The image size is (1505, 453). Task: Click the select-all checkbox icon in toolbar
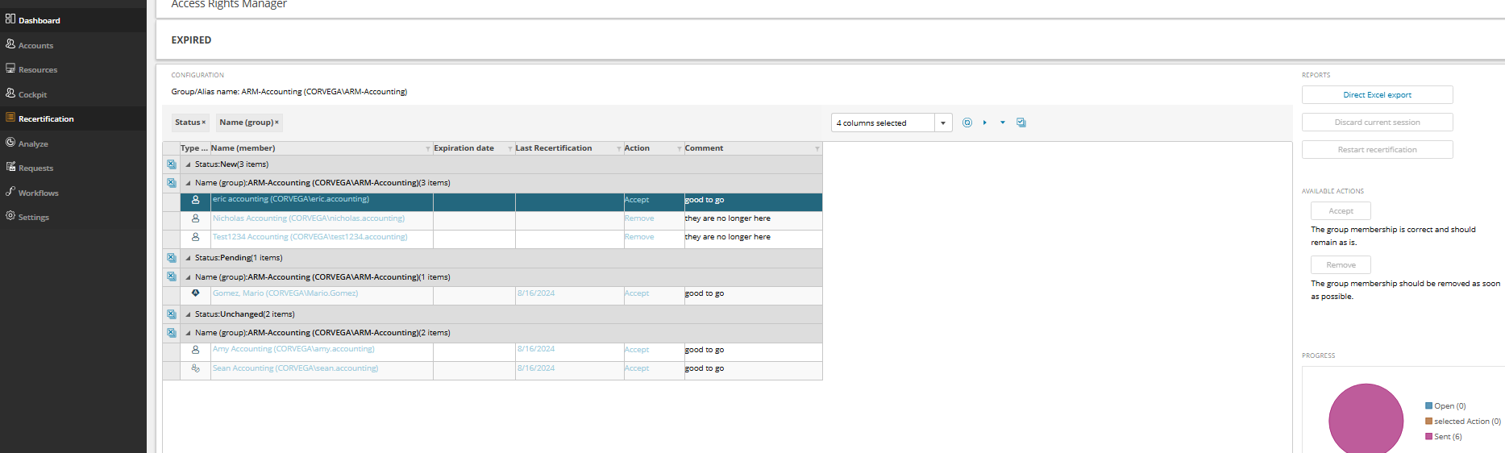(1021, 123)
